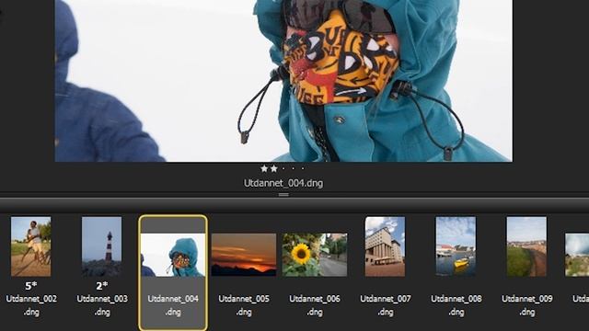589x331 pixels.
Task: Click the Utdannet_006 .dng filename label
Action: [315, 305]
